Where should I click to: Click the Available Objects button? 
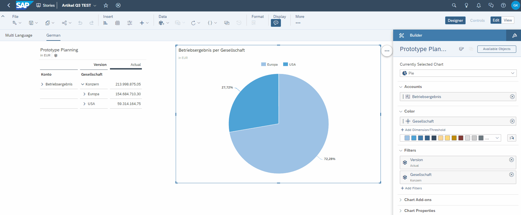(x=496, y=49)
